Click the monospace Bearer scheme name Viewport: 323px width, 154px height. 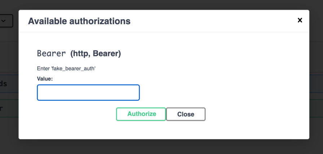pyautogui.click(x=51, y=54)
